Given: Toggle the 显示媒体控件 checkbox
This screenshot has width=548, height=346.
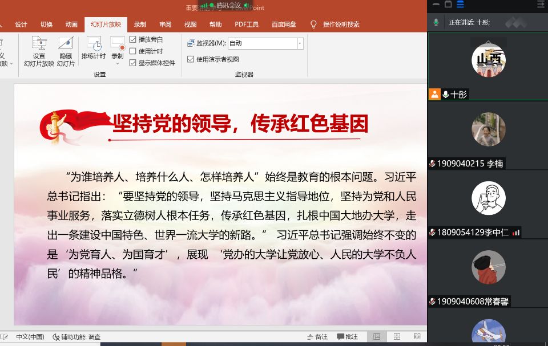Looking at the screenshot, I should 133,63.
